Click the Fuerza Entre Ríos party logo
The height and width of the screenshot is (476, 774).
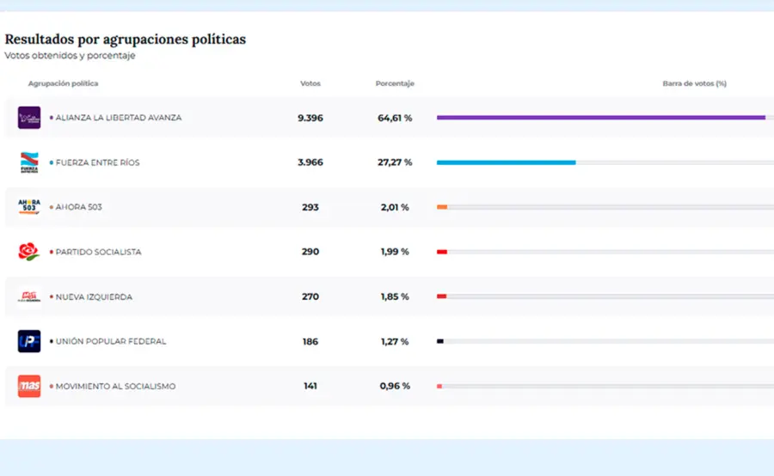pos(29,162)
